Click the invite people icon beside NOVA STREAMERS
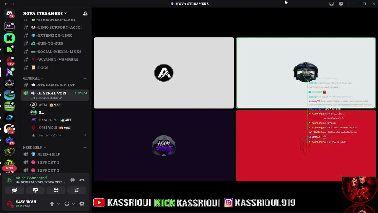Image resolution: width=378 pixels, height=213 pixels. [85, 13]
